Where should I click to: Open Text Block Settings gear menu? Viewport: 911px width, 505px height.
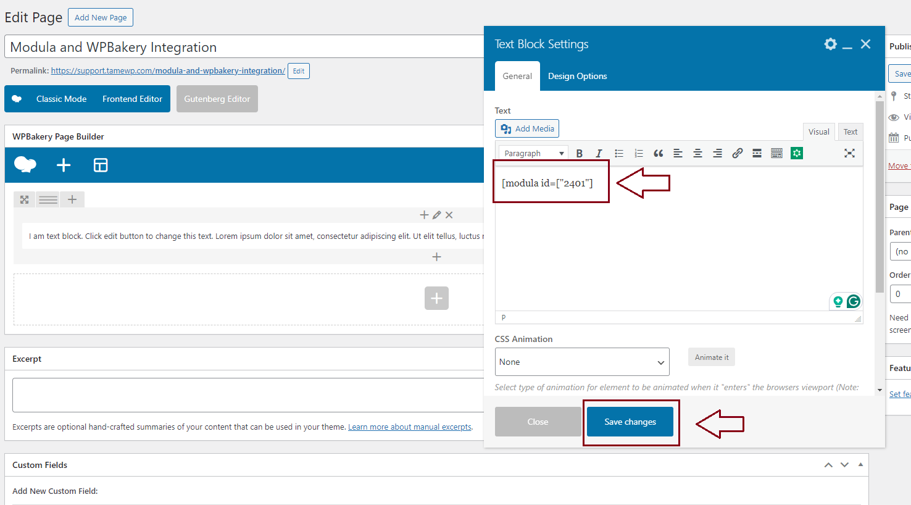(830, 44)
